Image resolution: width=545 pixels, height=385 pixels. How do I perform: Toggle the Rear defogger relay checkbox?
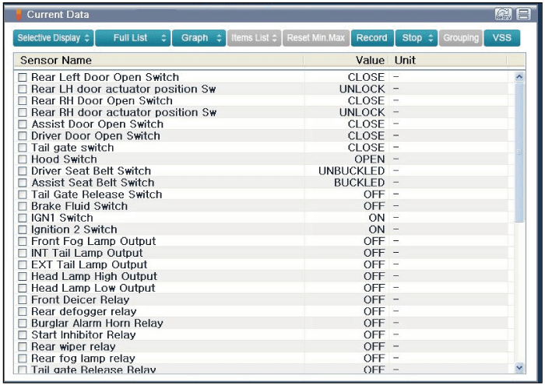pos(23,312)
